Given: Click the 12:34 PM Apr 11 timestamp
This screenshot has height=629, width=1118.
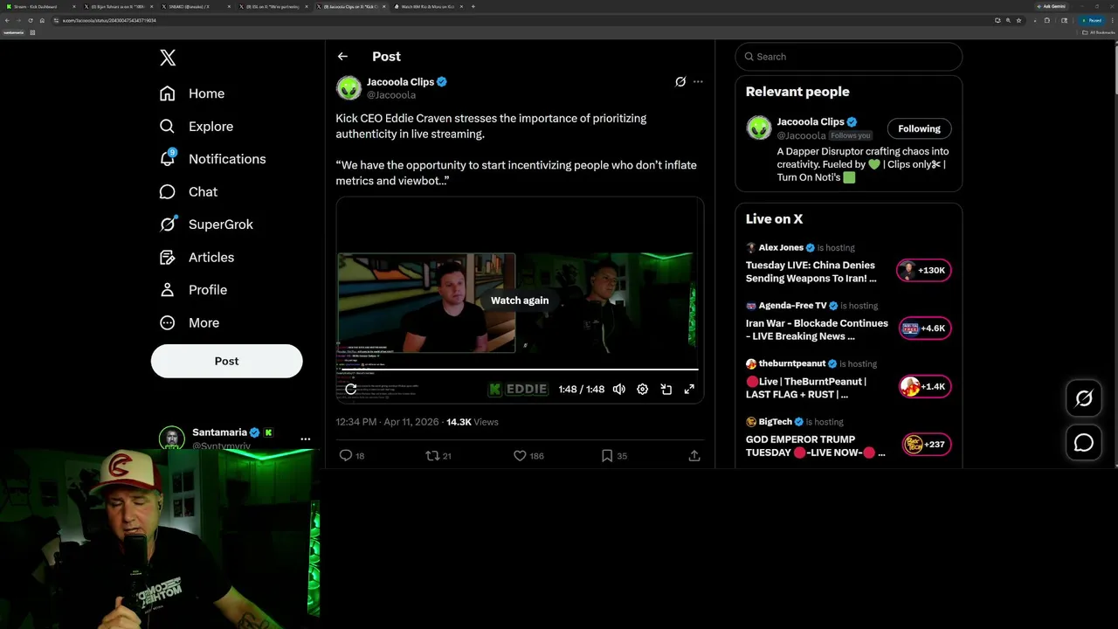Looking at the screenshot, I should pos(387,422).
